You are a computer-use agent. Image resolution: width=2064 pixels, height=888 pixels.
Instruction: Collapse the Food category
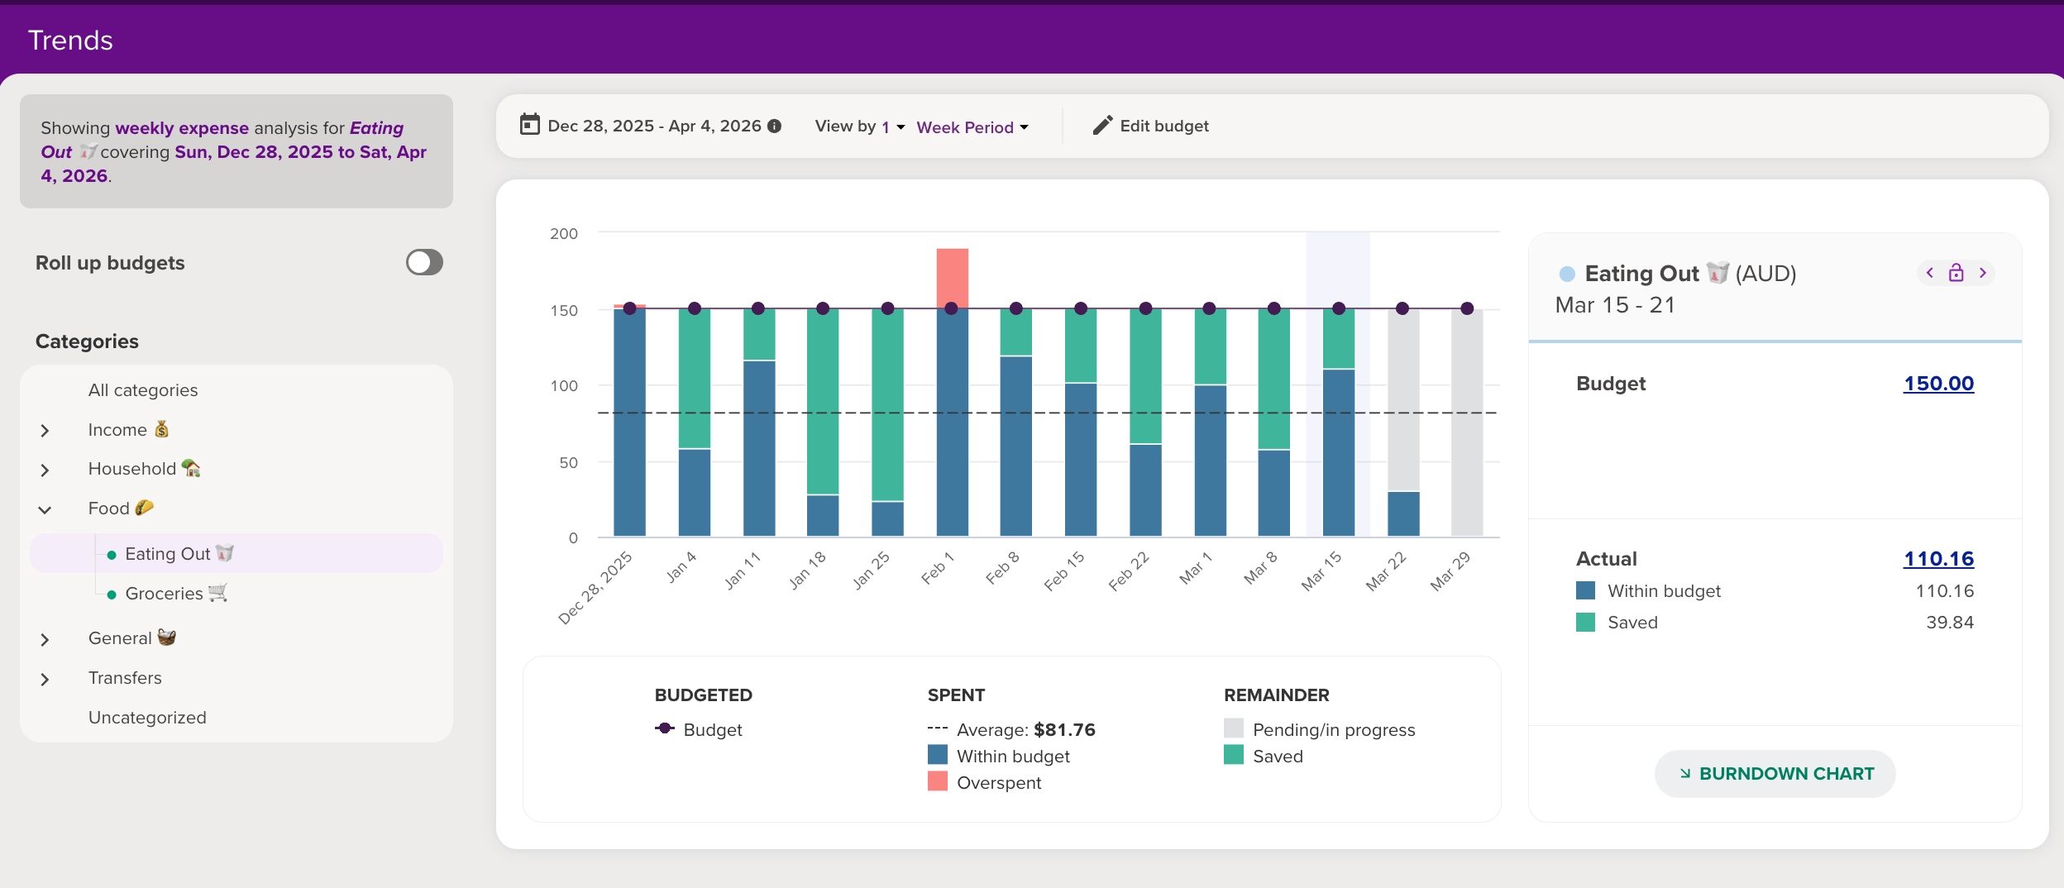pyautogui.click(x=45, y=510)
